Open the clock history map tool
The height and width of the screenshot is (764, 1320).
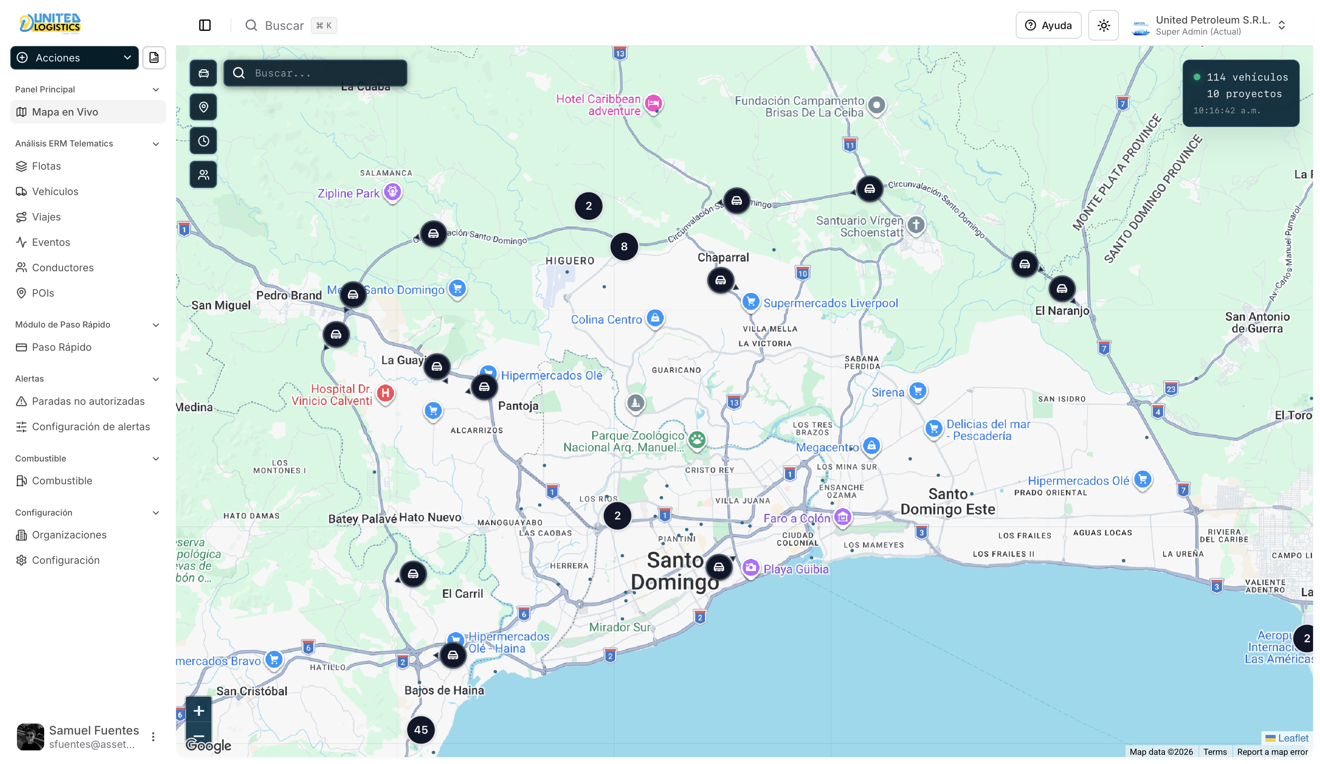pos(203,141)
